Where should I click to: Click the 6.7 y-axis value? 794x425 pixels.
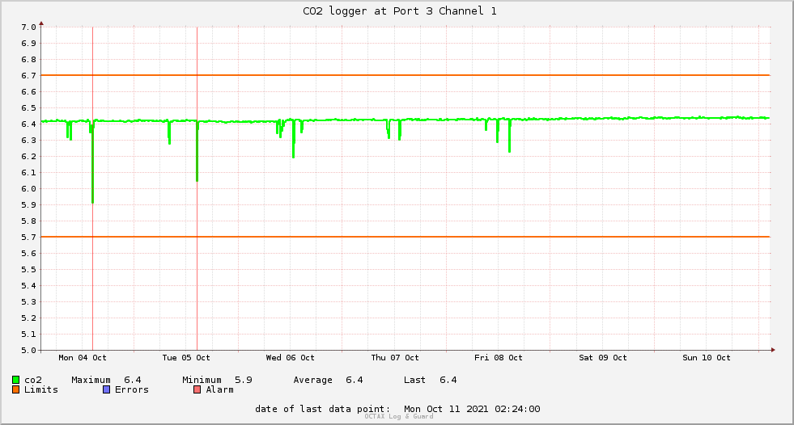28,75
